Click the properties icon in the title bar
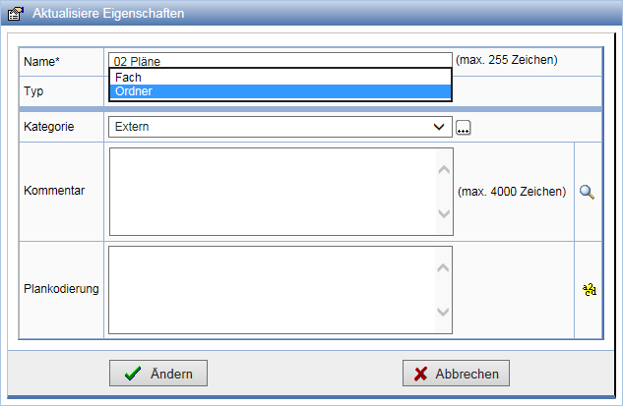Image resolution: width=623 pixels, height=406 pixels. [x=15, y=15]
